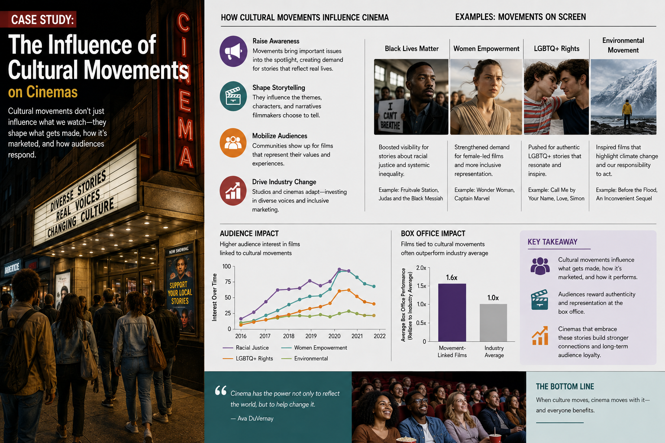Screen dimensions: 665x443
Task: Click the Women Empowerment column title above the photo
Action: pos(486,48)
